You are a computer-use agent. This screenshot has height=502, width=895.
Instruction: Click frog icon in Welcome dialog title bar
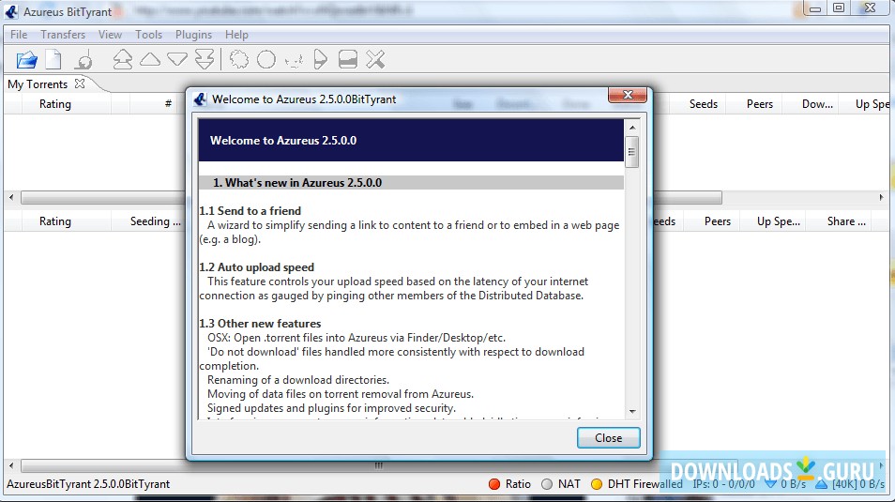coord(200,99)
